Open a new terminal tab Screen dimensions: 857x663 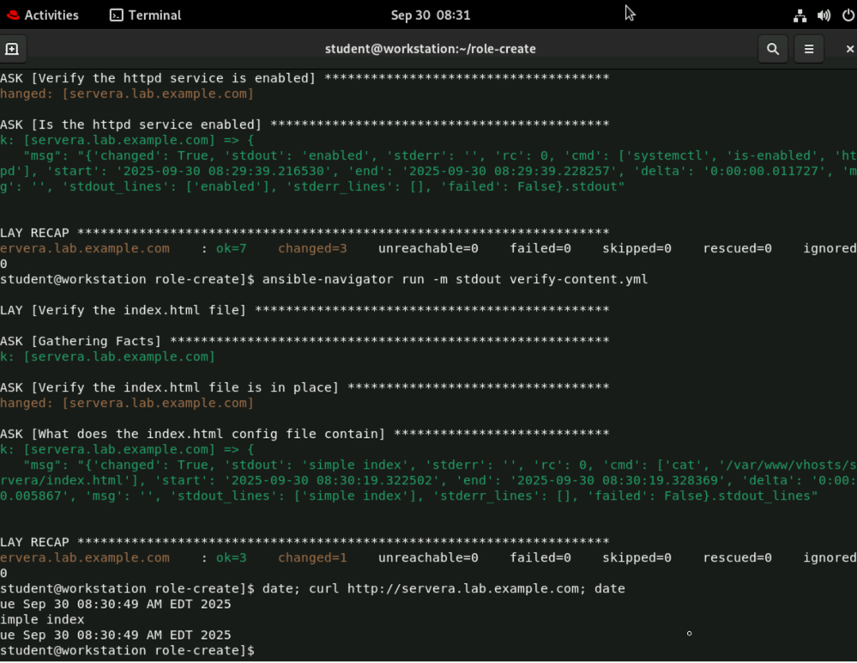click(12, 49)
